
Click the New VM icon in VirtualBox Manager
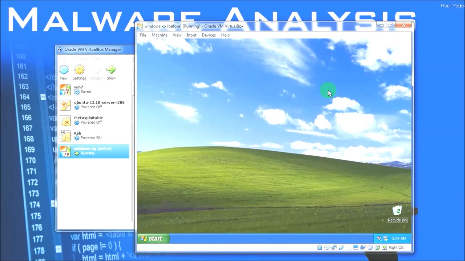(64, 70)
